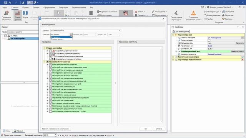Toggle Создавать барьерные ограждения checkbox
This screenshot has width=246, height=138.
50,56
